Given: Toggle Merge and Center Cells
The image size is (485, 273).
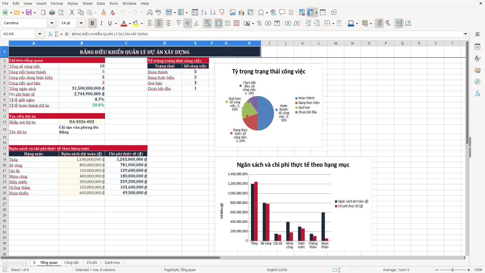Looking at the screenshot, I should [219, 23].
